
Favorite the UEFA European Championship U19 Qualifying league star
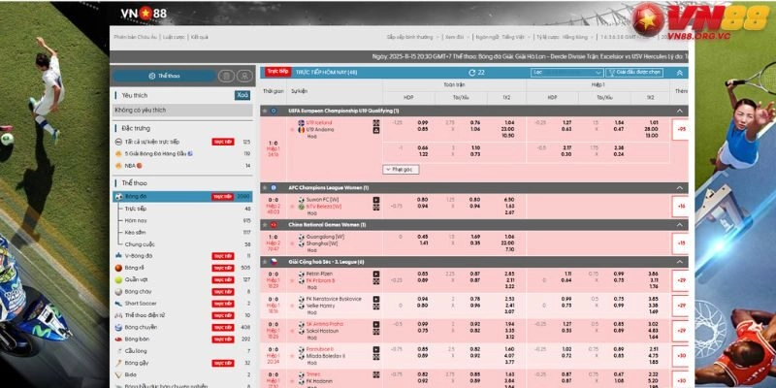click(265, 111)
